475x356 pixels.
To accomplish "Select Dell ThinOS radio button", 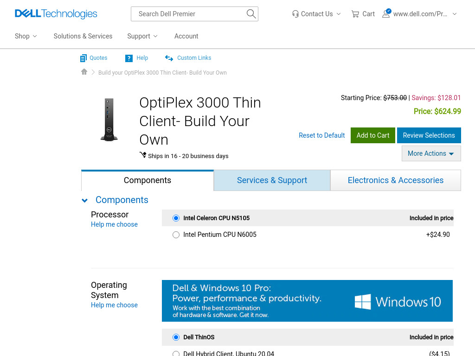I will [176, 337].
